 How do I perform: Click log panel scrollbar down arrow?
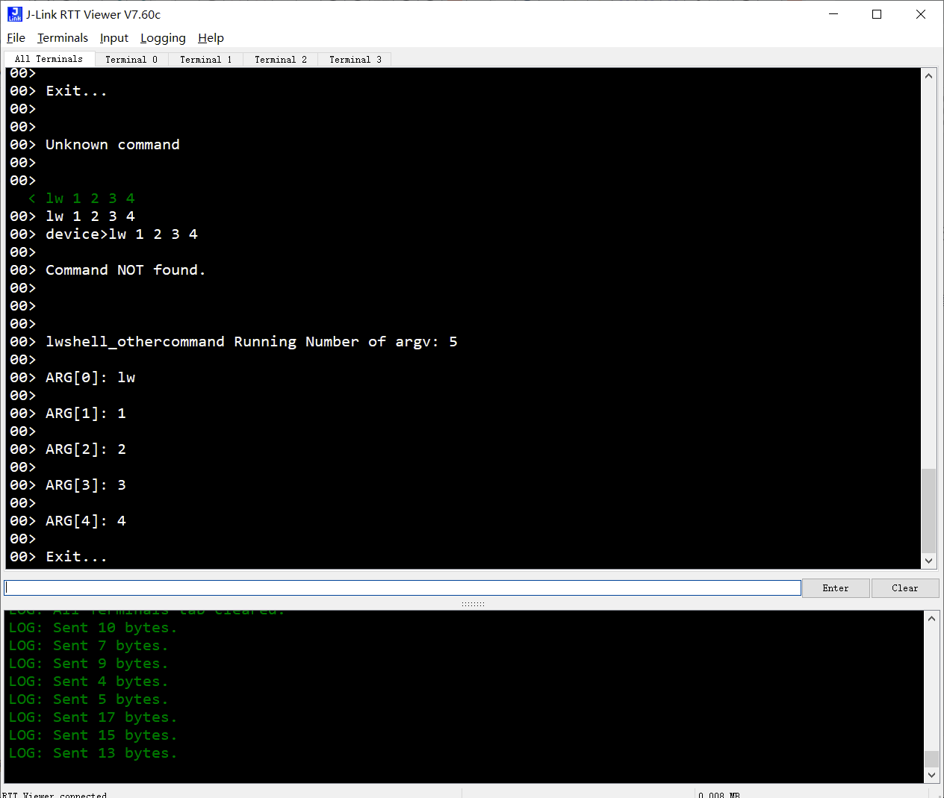point(931,776)
